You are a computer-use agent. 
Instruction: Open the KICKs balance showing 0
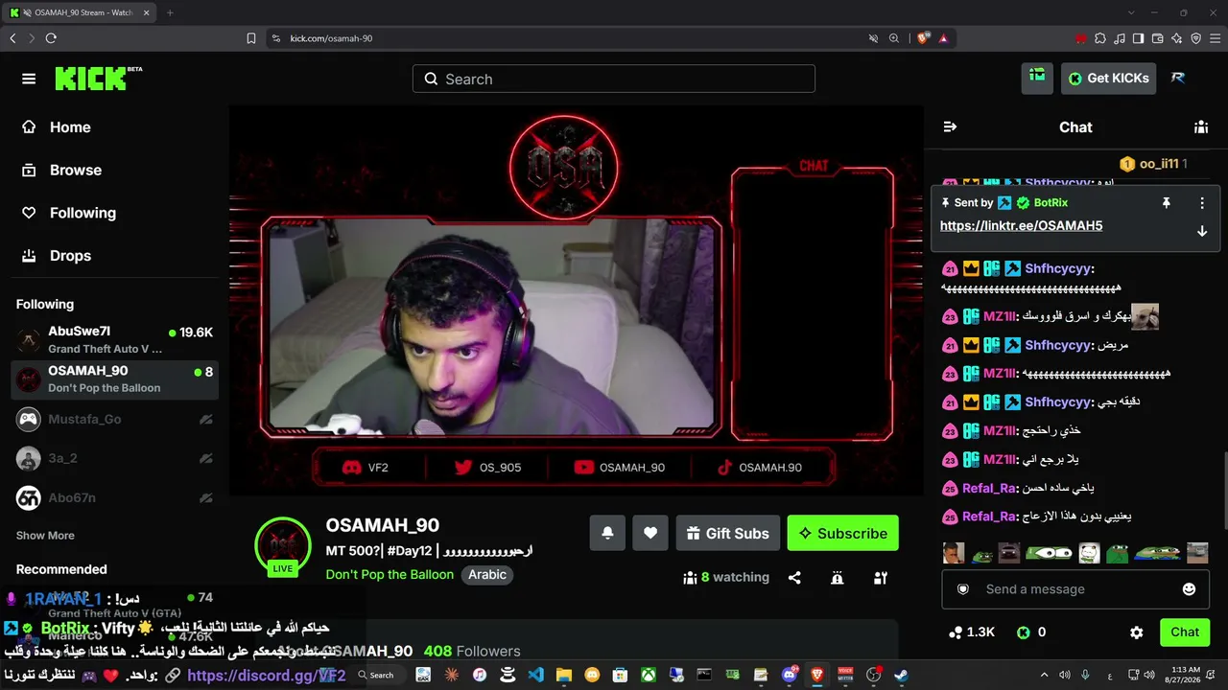1031,632
